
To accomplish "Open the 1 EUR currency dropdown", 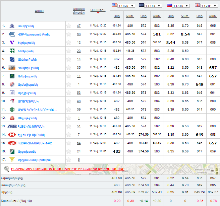I will tap(153, 6).
